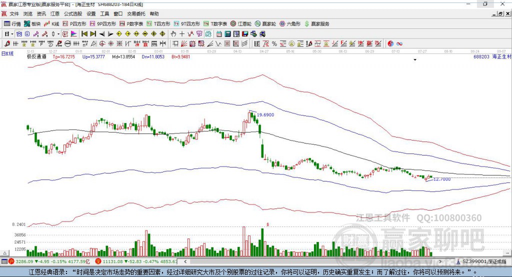
Task: Open the calculator icon in toolbar
Action: pos(227,34)
